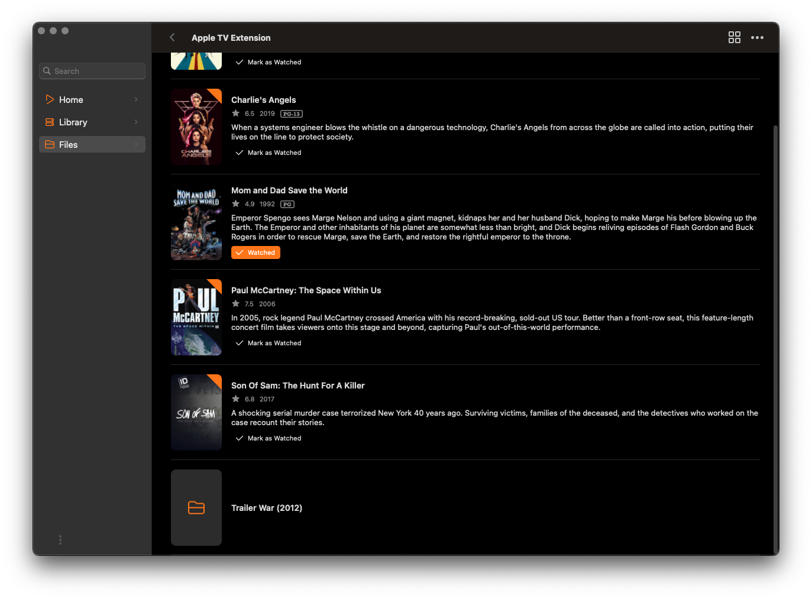Click PG rating badge on Mom and Dad

click(x=287, y=204)
